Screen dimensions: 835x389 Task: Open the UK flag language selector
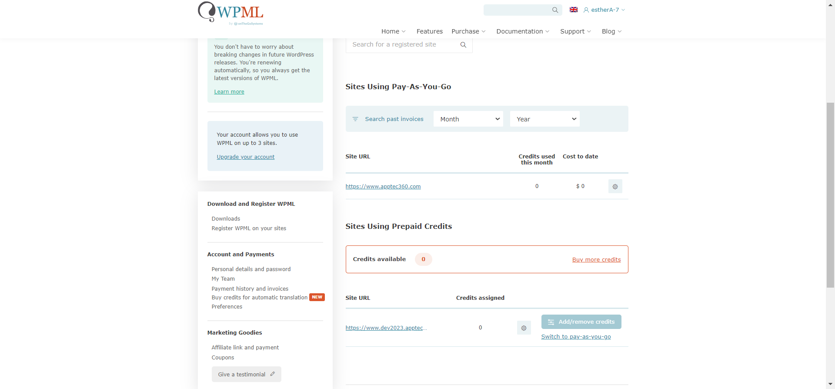(574, 10)
